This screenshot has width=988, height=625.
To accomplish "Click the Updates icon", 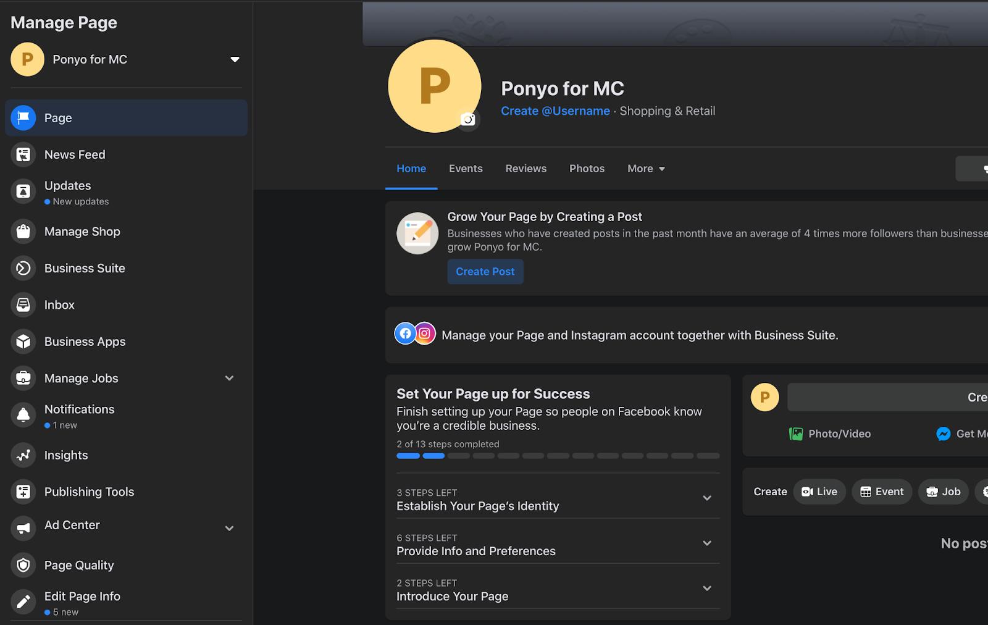I will [x=23, y=191].
